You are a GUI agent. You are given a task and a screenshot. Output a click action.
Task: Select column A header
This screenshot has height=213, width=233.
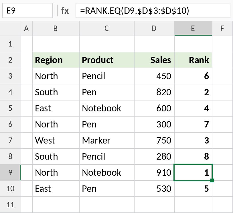coord(27,28)
